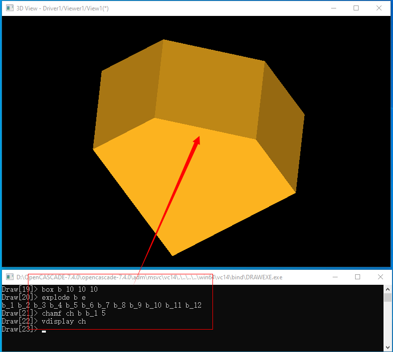Viewport: 393px width, 352px height.
Task: Click the console scrollbar thumb
Action: click(x=388, y=297)
